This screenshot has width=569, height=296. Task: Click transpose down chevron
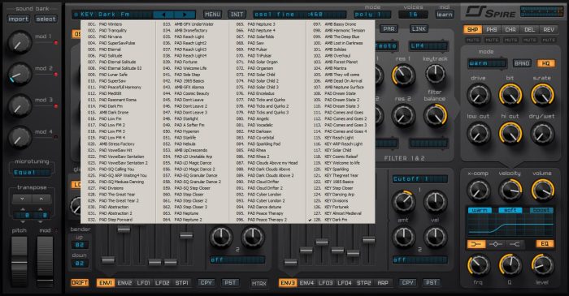pos(22,199)
